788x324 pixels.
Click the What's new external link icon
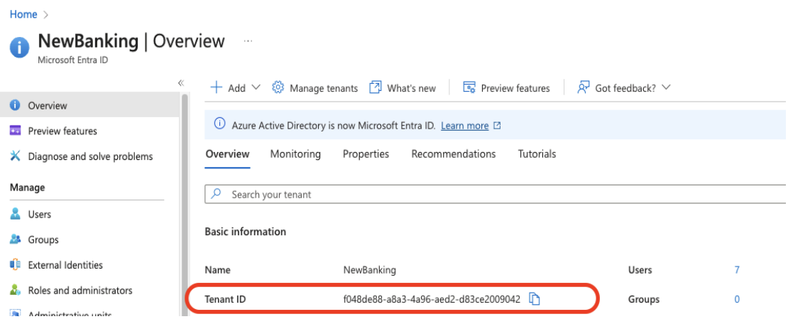[376, 87]
